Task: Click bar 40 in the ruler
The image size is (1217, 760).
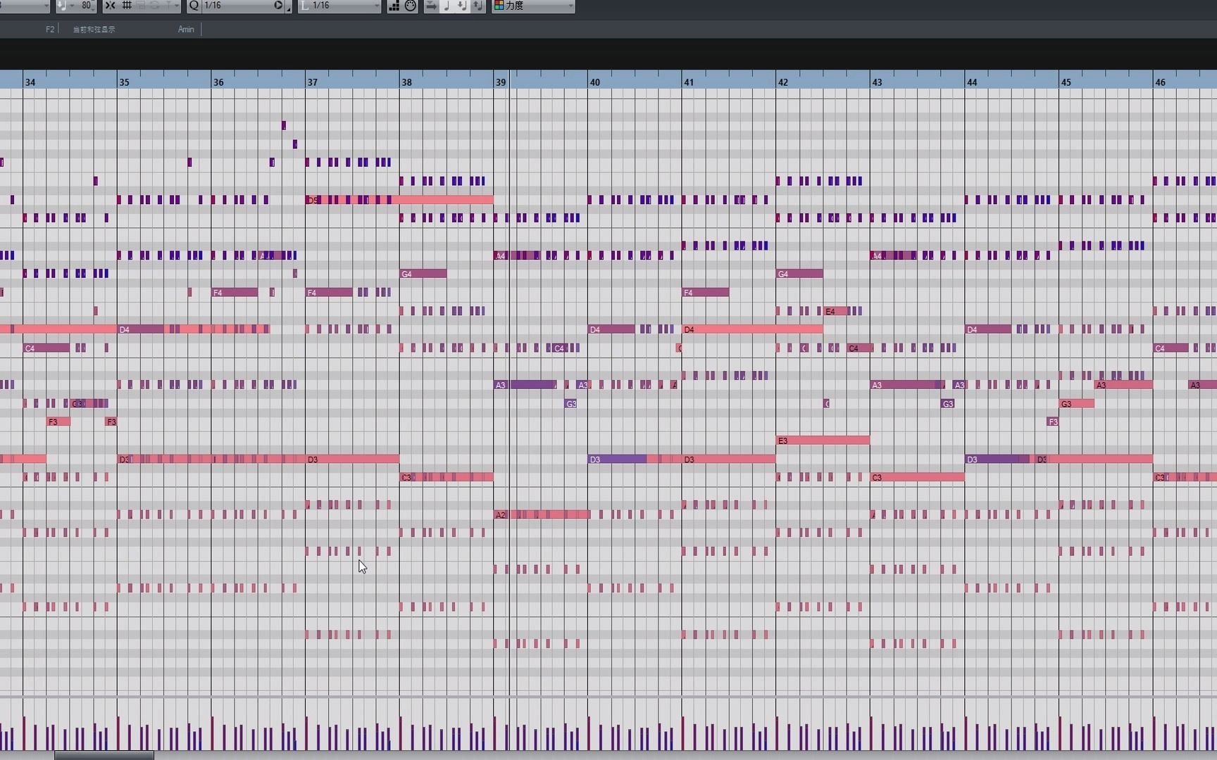Action: click(594, 82)
